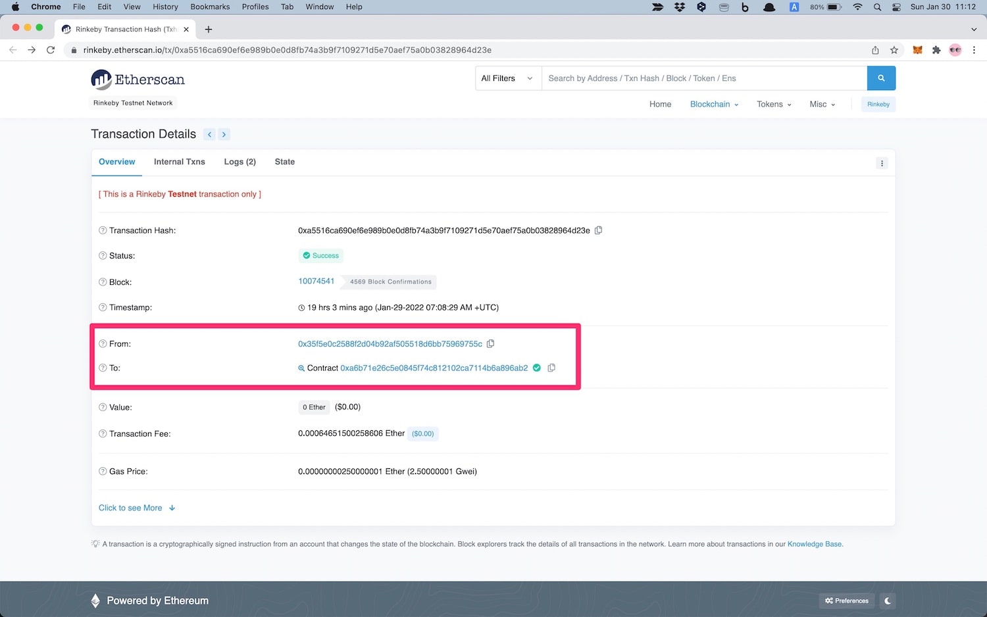987x617 pixels.
Task: Switch to the State tab
Action: (x=285, y=162)
